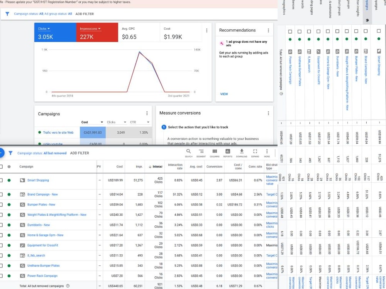Image resolution: width=386 pixels, height=289 pixels.
Task: Open the Reports tool
Action: (228, 153)
